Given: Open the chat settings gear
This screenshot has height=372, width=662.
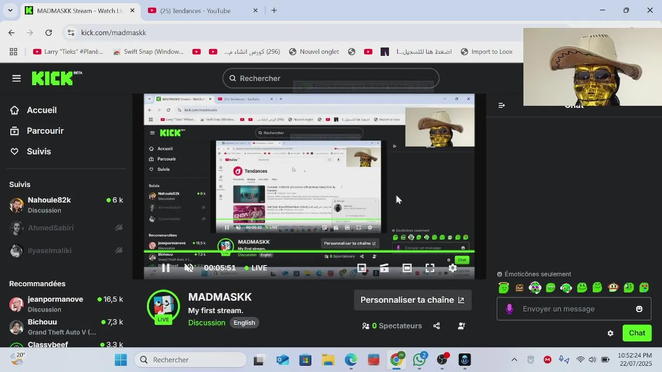Looking at the screenshot, I should coord(610,333).
